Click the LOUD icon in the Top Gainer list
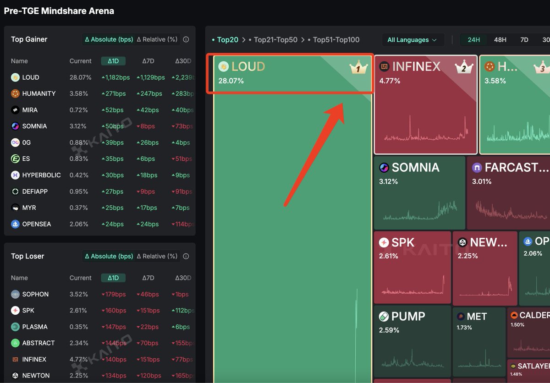Screen dimensions: 550x383 [15, 77]
